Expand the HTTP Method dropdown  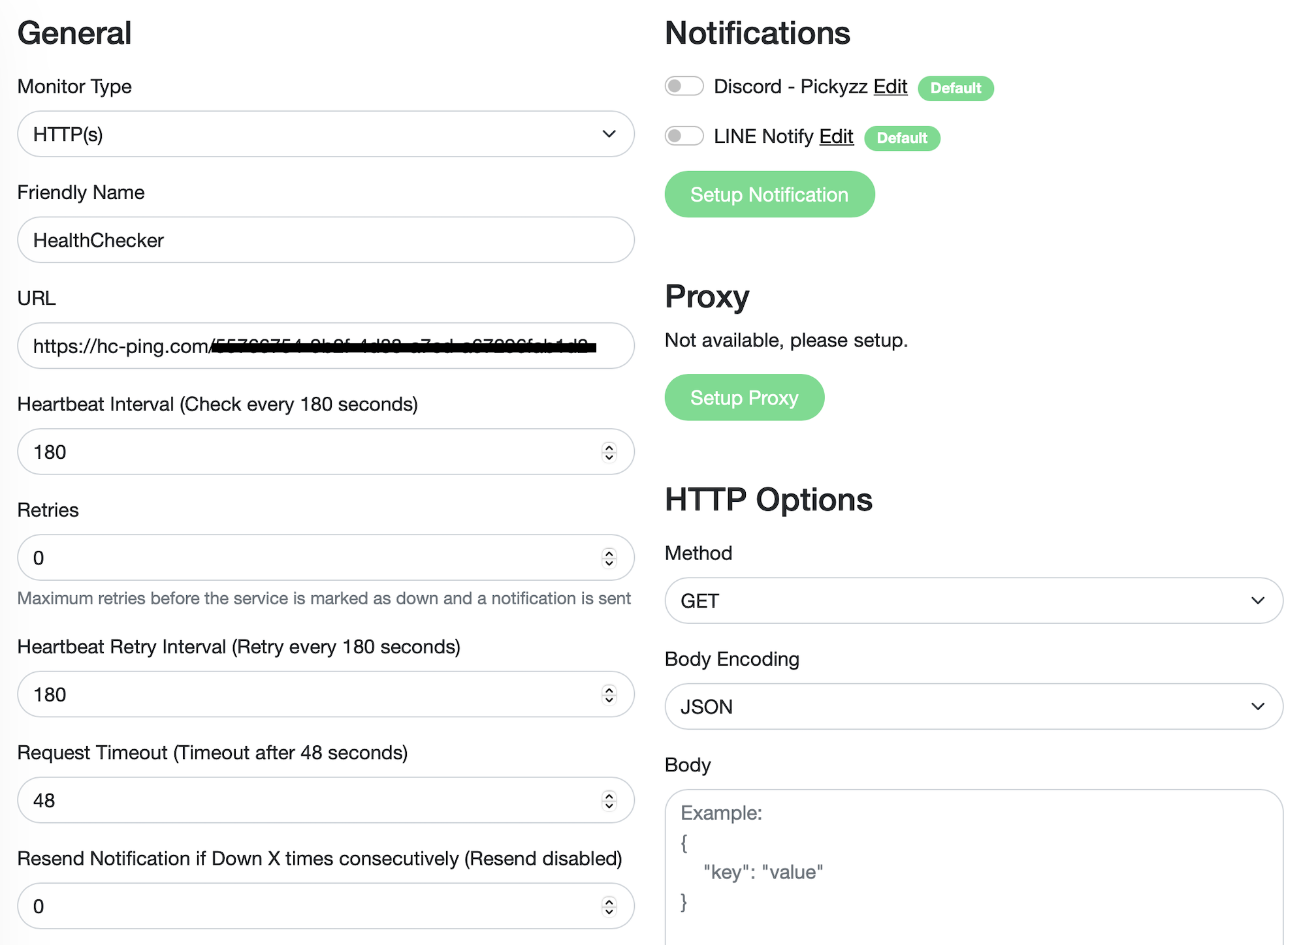tap(973, 600)
